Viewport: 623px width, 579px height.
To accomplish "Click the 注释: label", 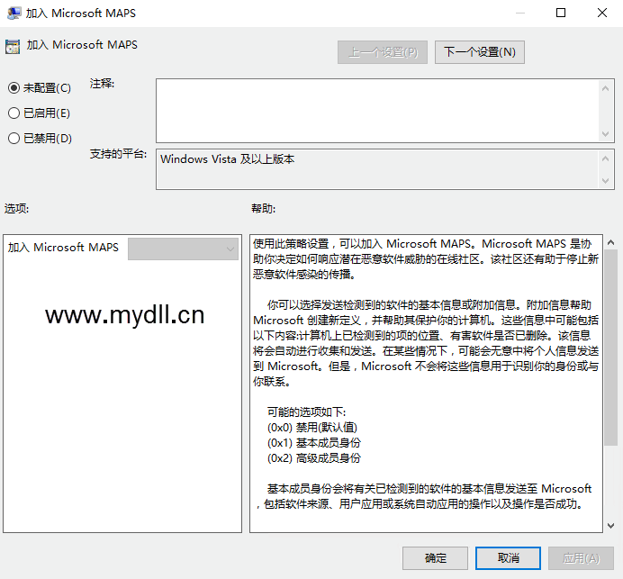I will coord(102,84).
